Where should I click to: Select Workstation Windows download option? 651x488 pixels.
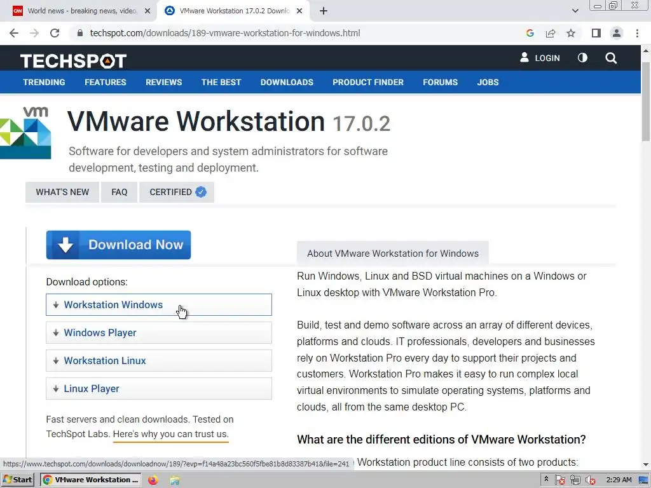(x=158, y=304)
